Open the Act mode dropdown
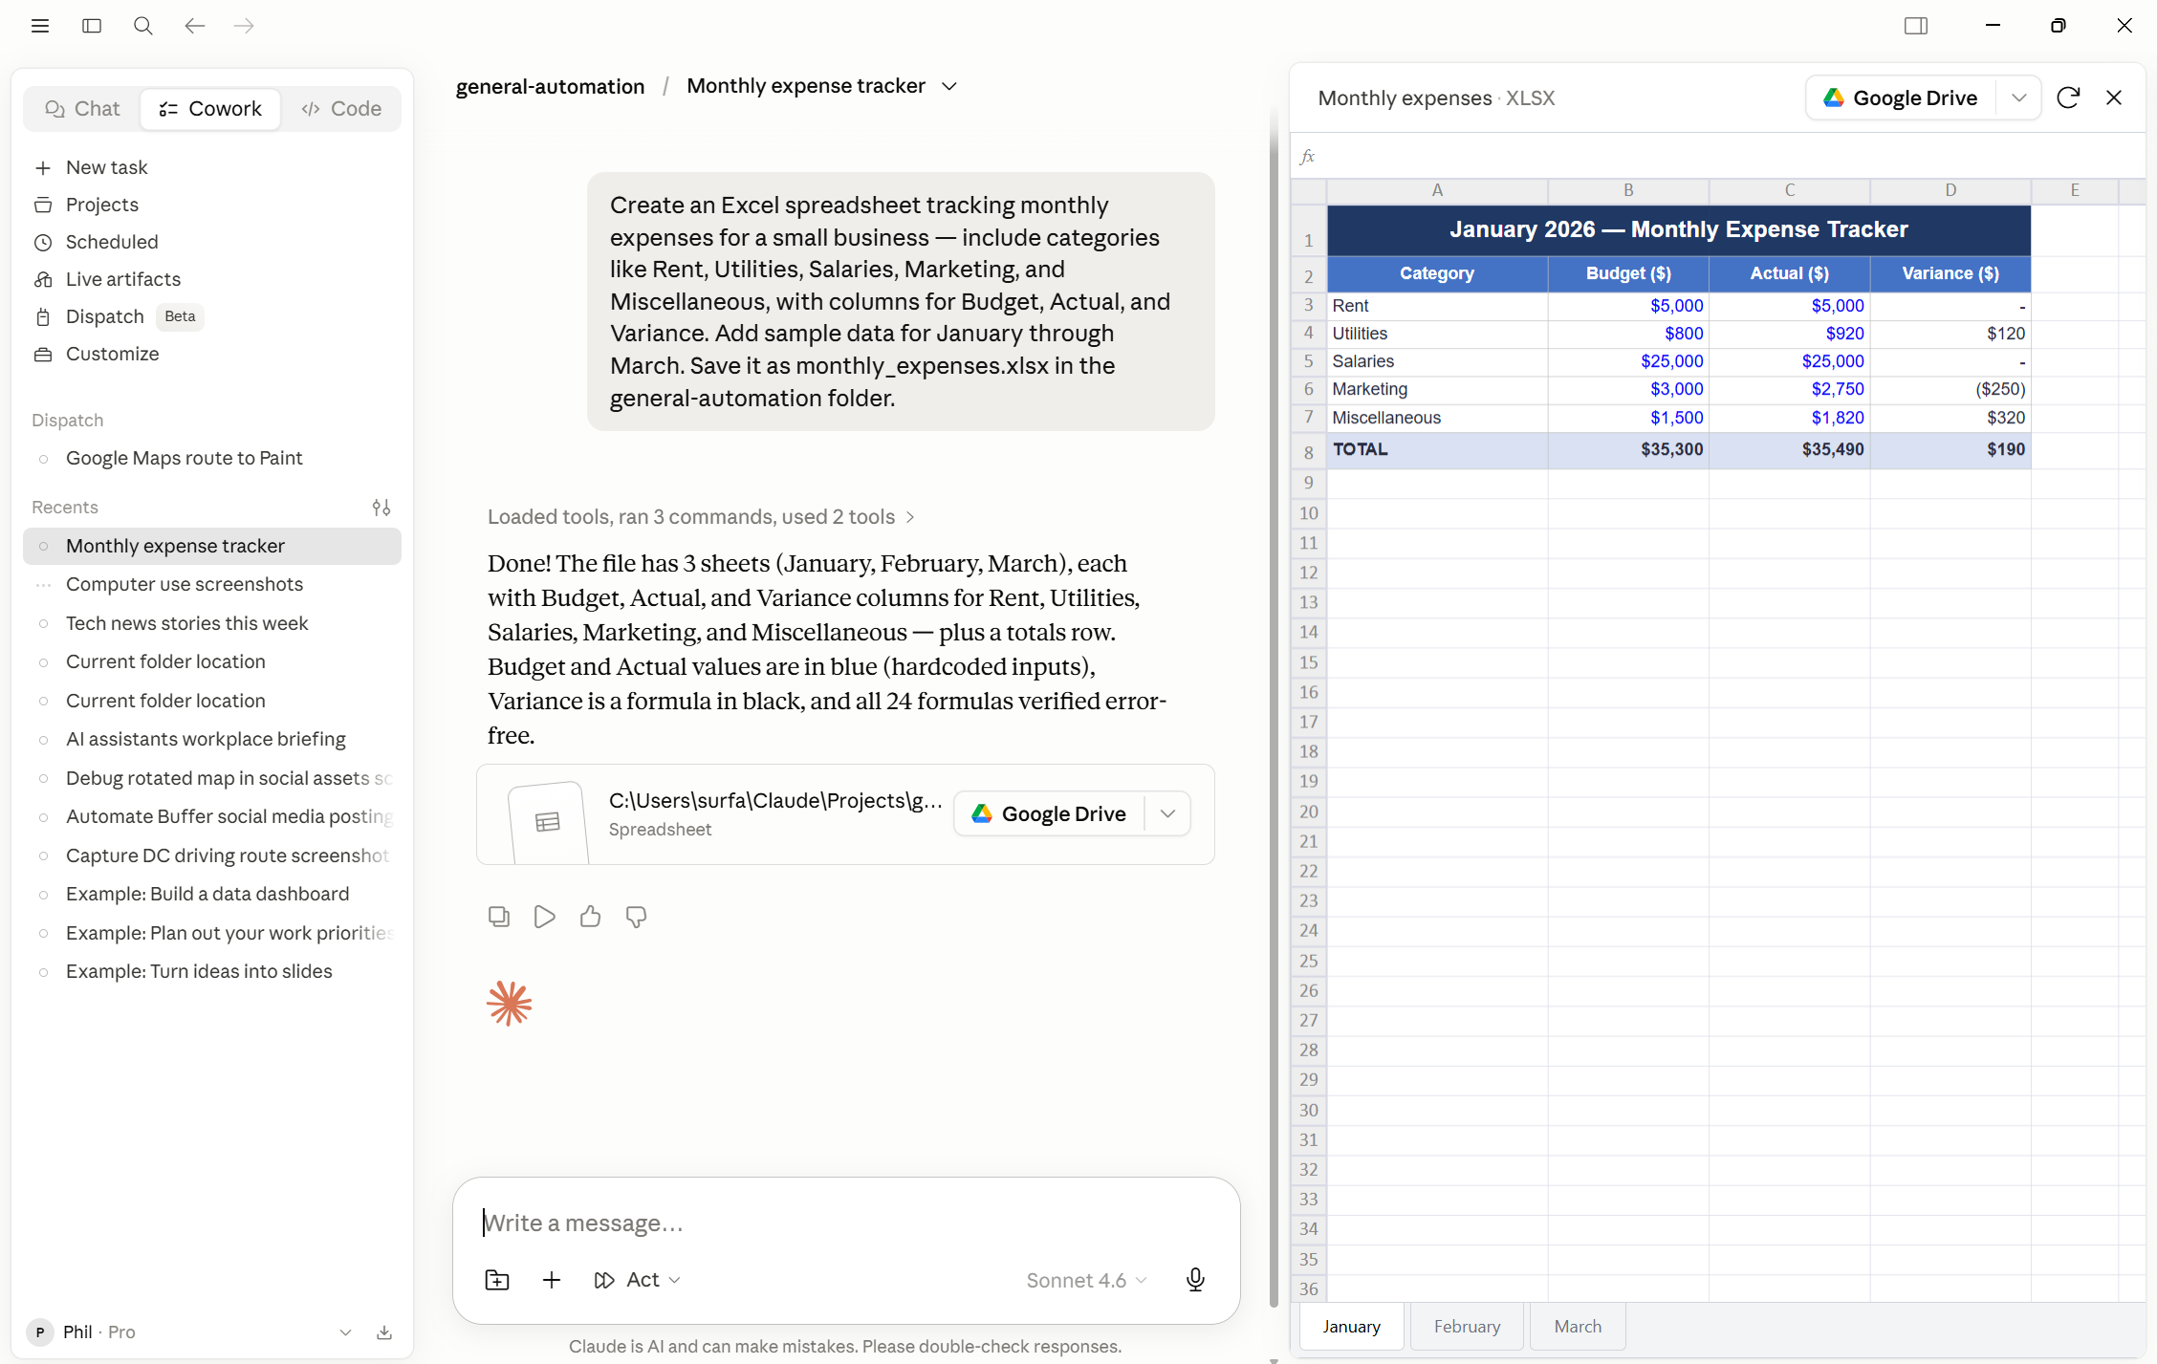Screen dimensions: 2157x1364 click(637, 1280)
